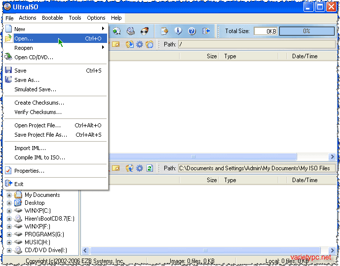
Task: Click the Burn CD/DVD Image flame icon
Action: pos(145,31)
